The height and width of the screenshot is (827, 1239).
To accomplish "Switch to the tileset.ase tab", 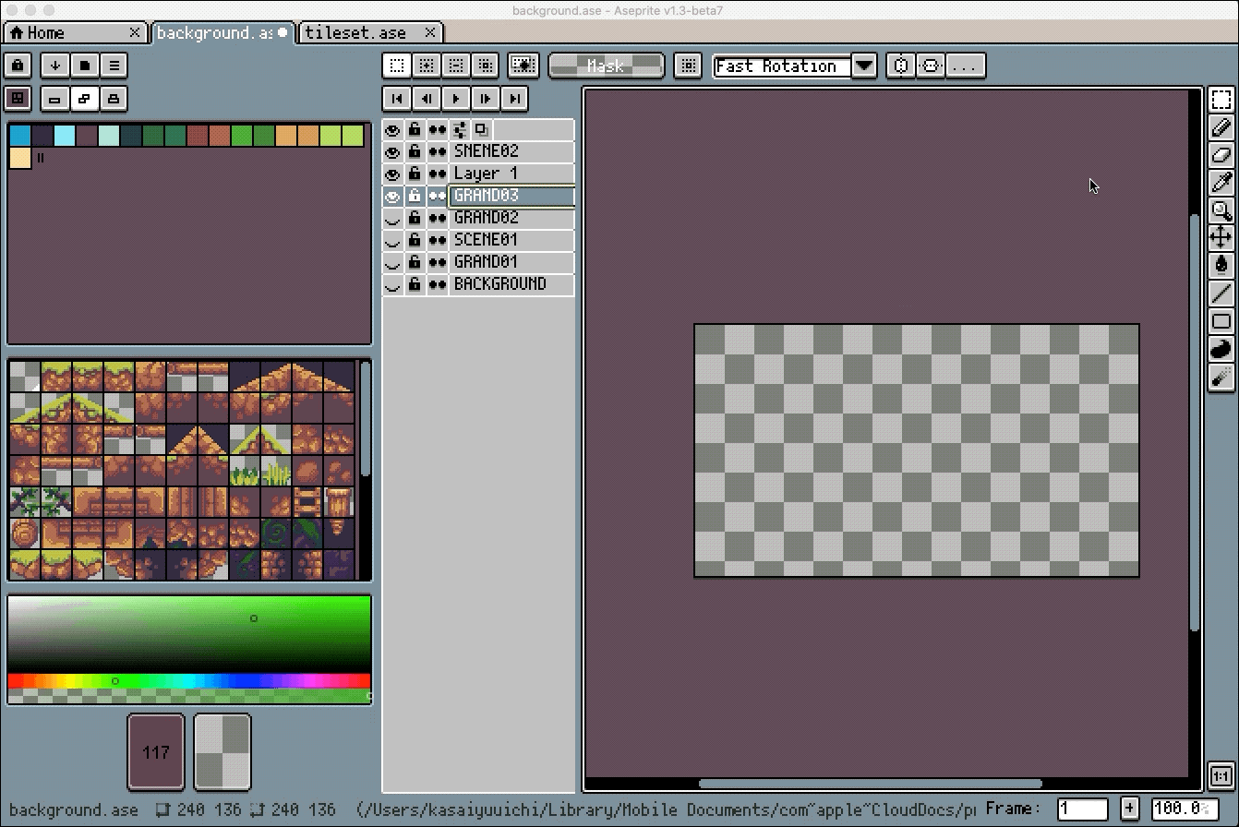I will pyautogui.click(x=356, y=33).
